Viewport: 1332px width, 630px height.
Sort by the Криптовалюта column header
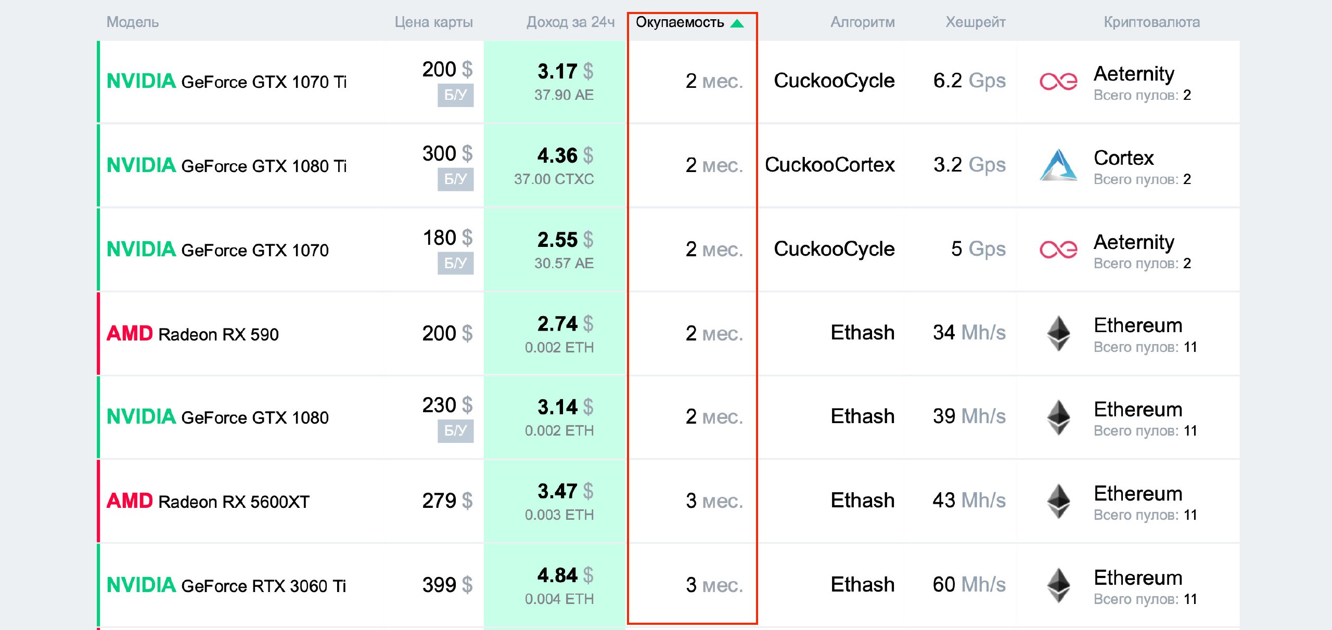(x=1152, y=22)
